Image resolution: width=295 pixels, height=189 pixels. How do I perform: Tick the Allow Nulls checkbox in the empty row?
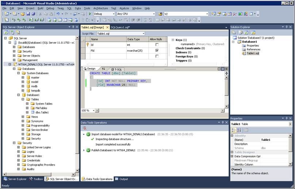[157, 56]
